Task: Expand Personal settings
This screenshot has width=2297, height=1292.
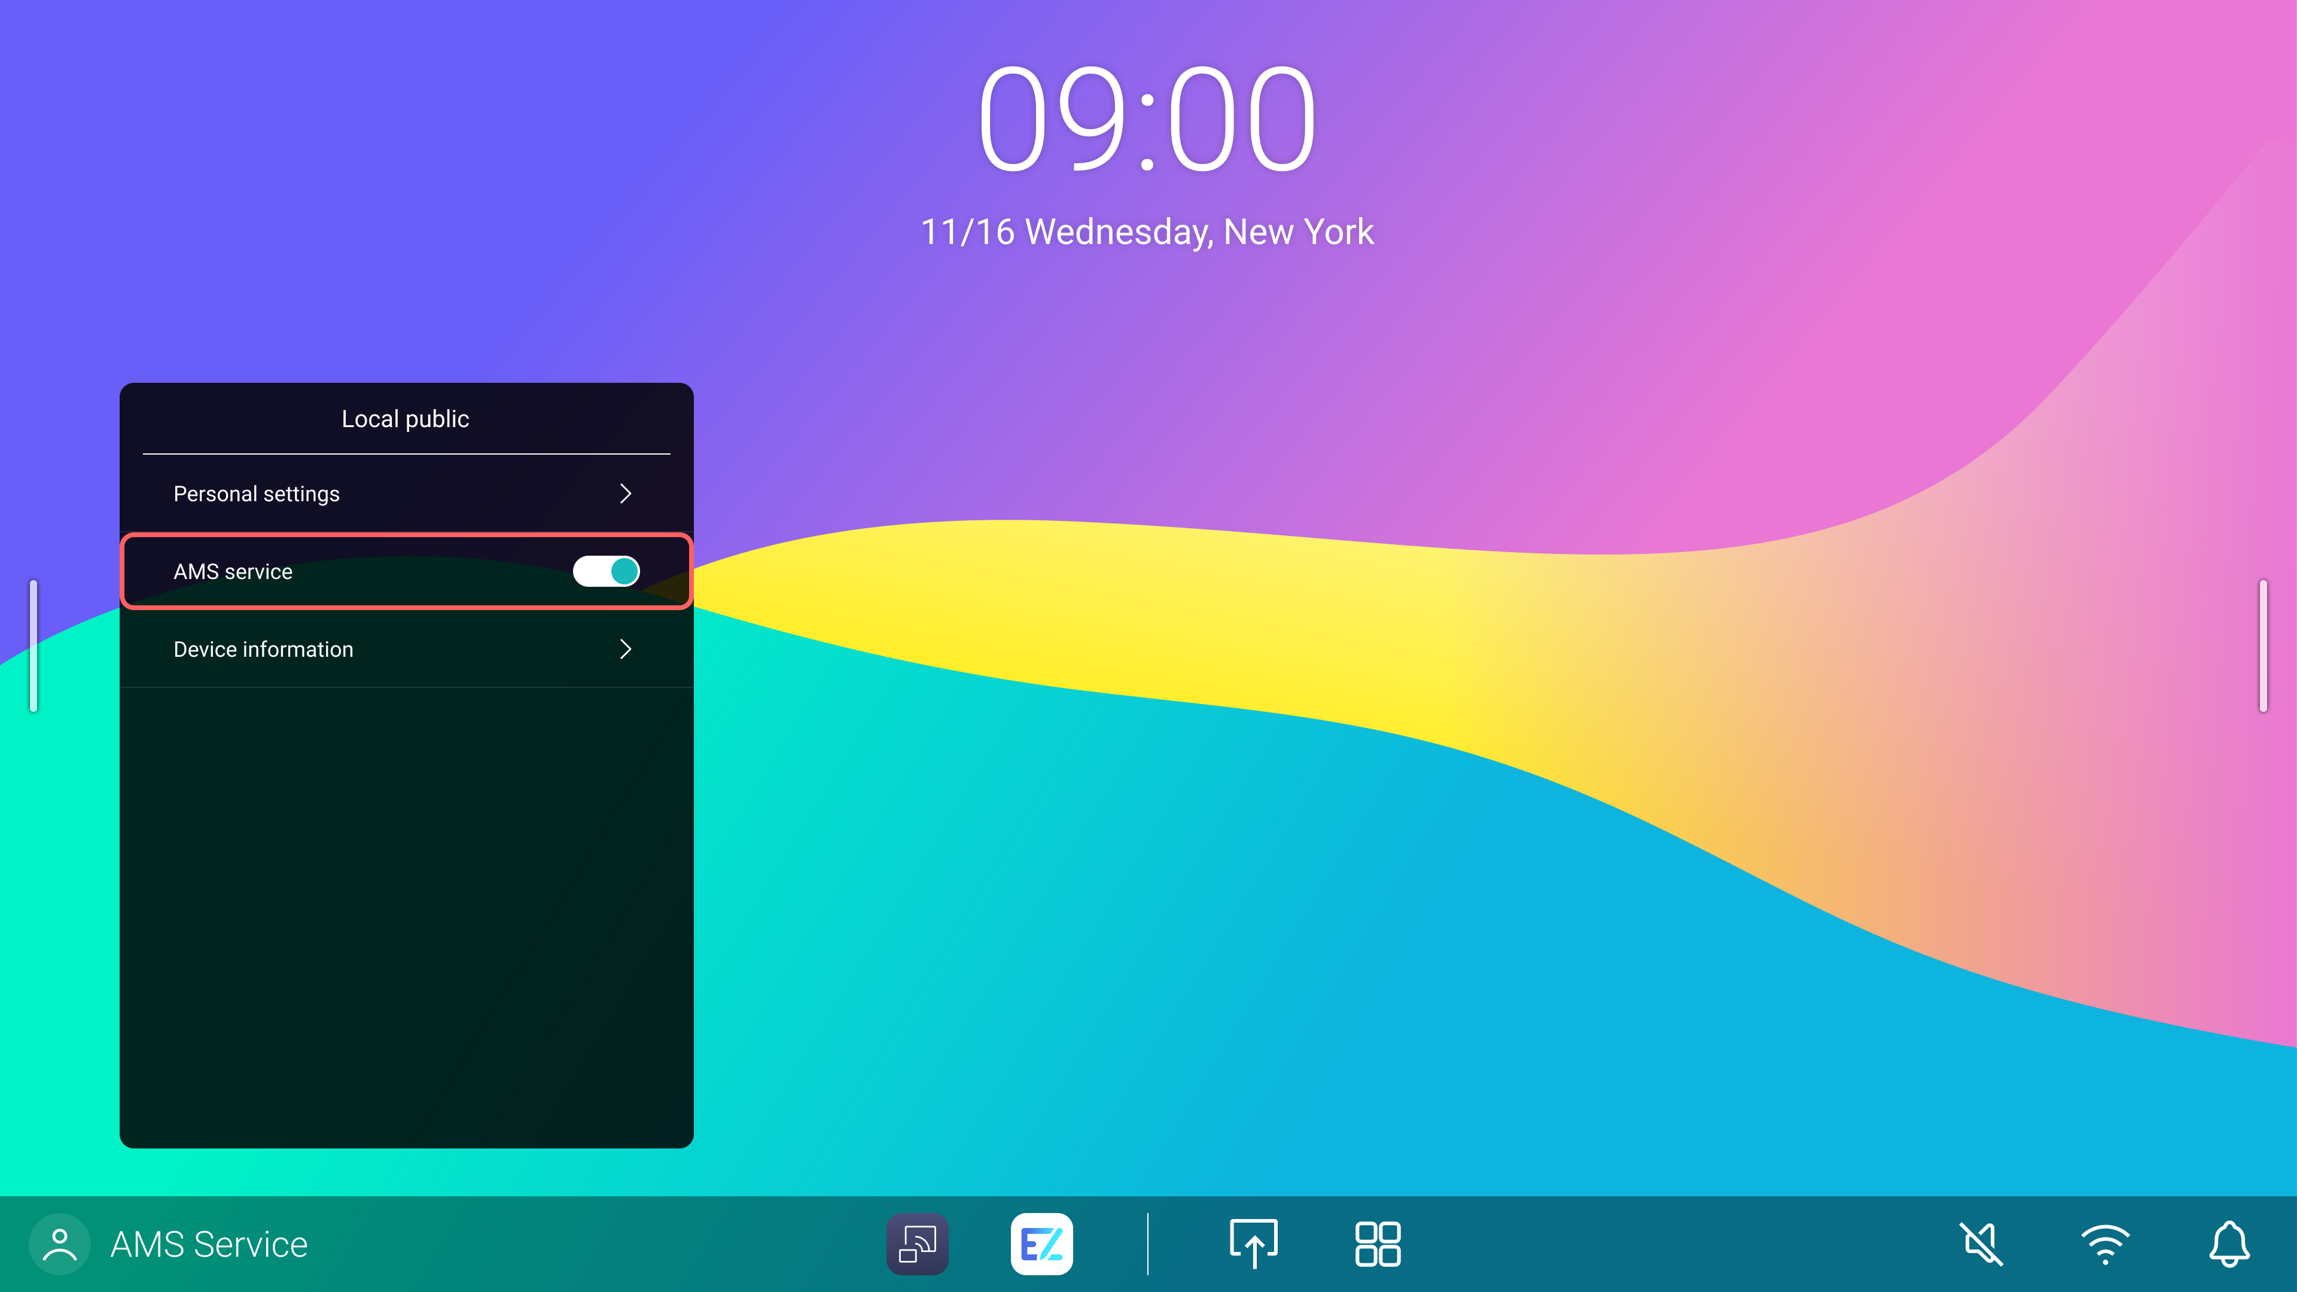Action: [x=406, y=493]
